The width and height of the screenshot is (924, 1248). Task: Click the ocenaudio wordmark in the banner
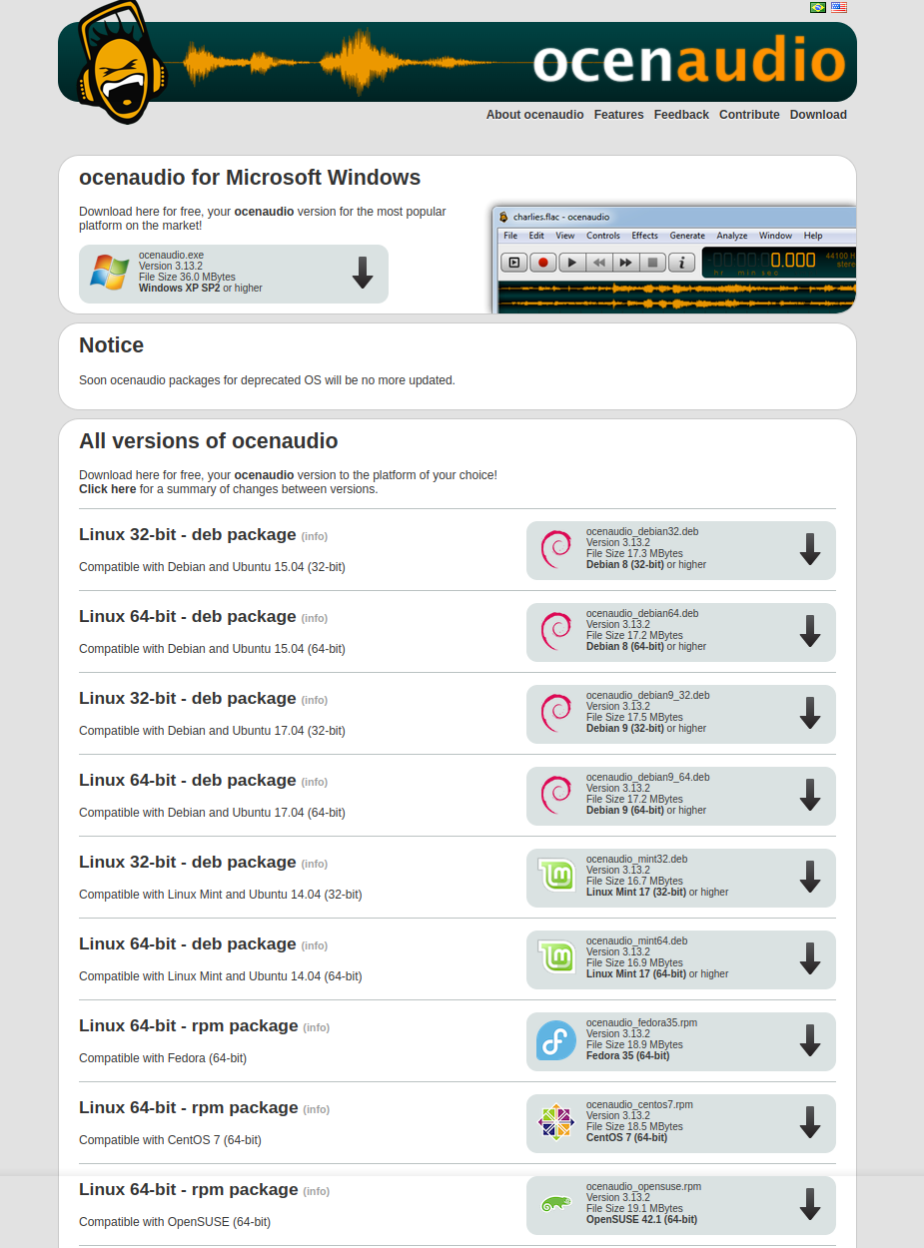coord(689,62)
